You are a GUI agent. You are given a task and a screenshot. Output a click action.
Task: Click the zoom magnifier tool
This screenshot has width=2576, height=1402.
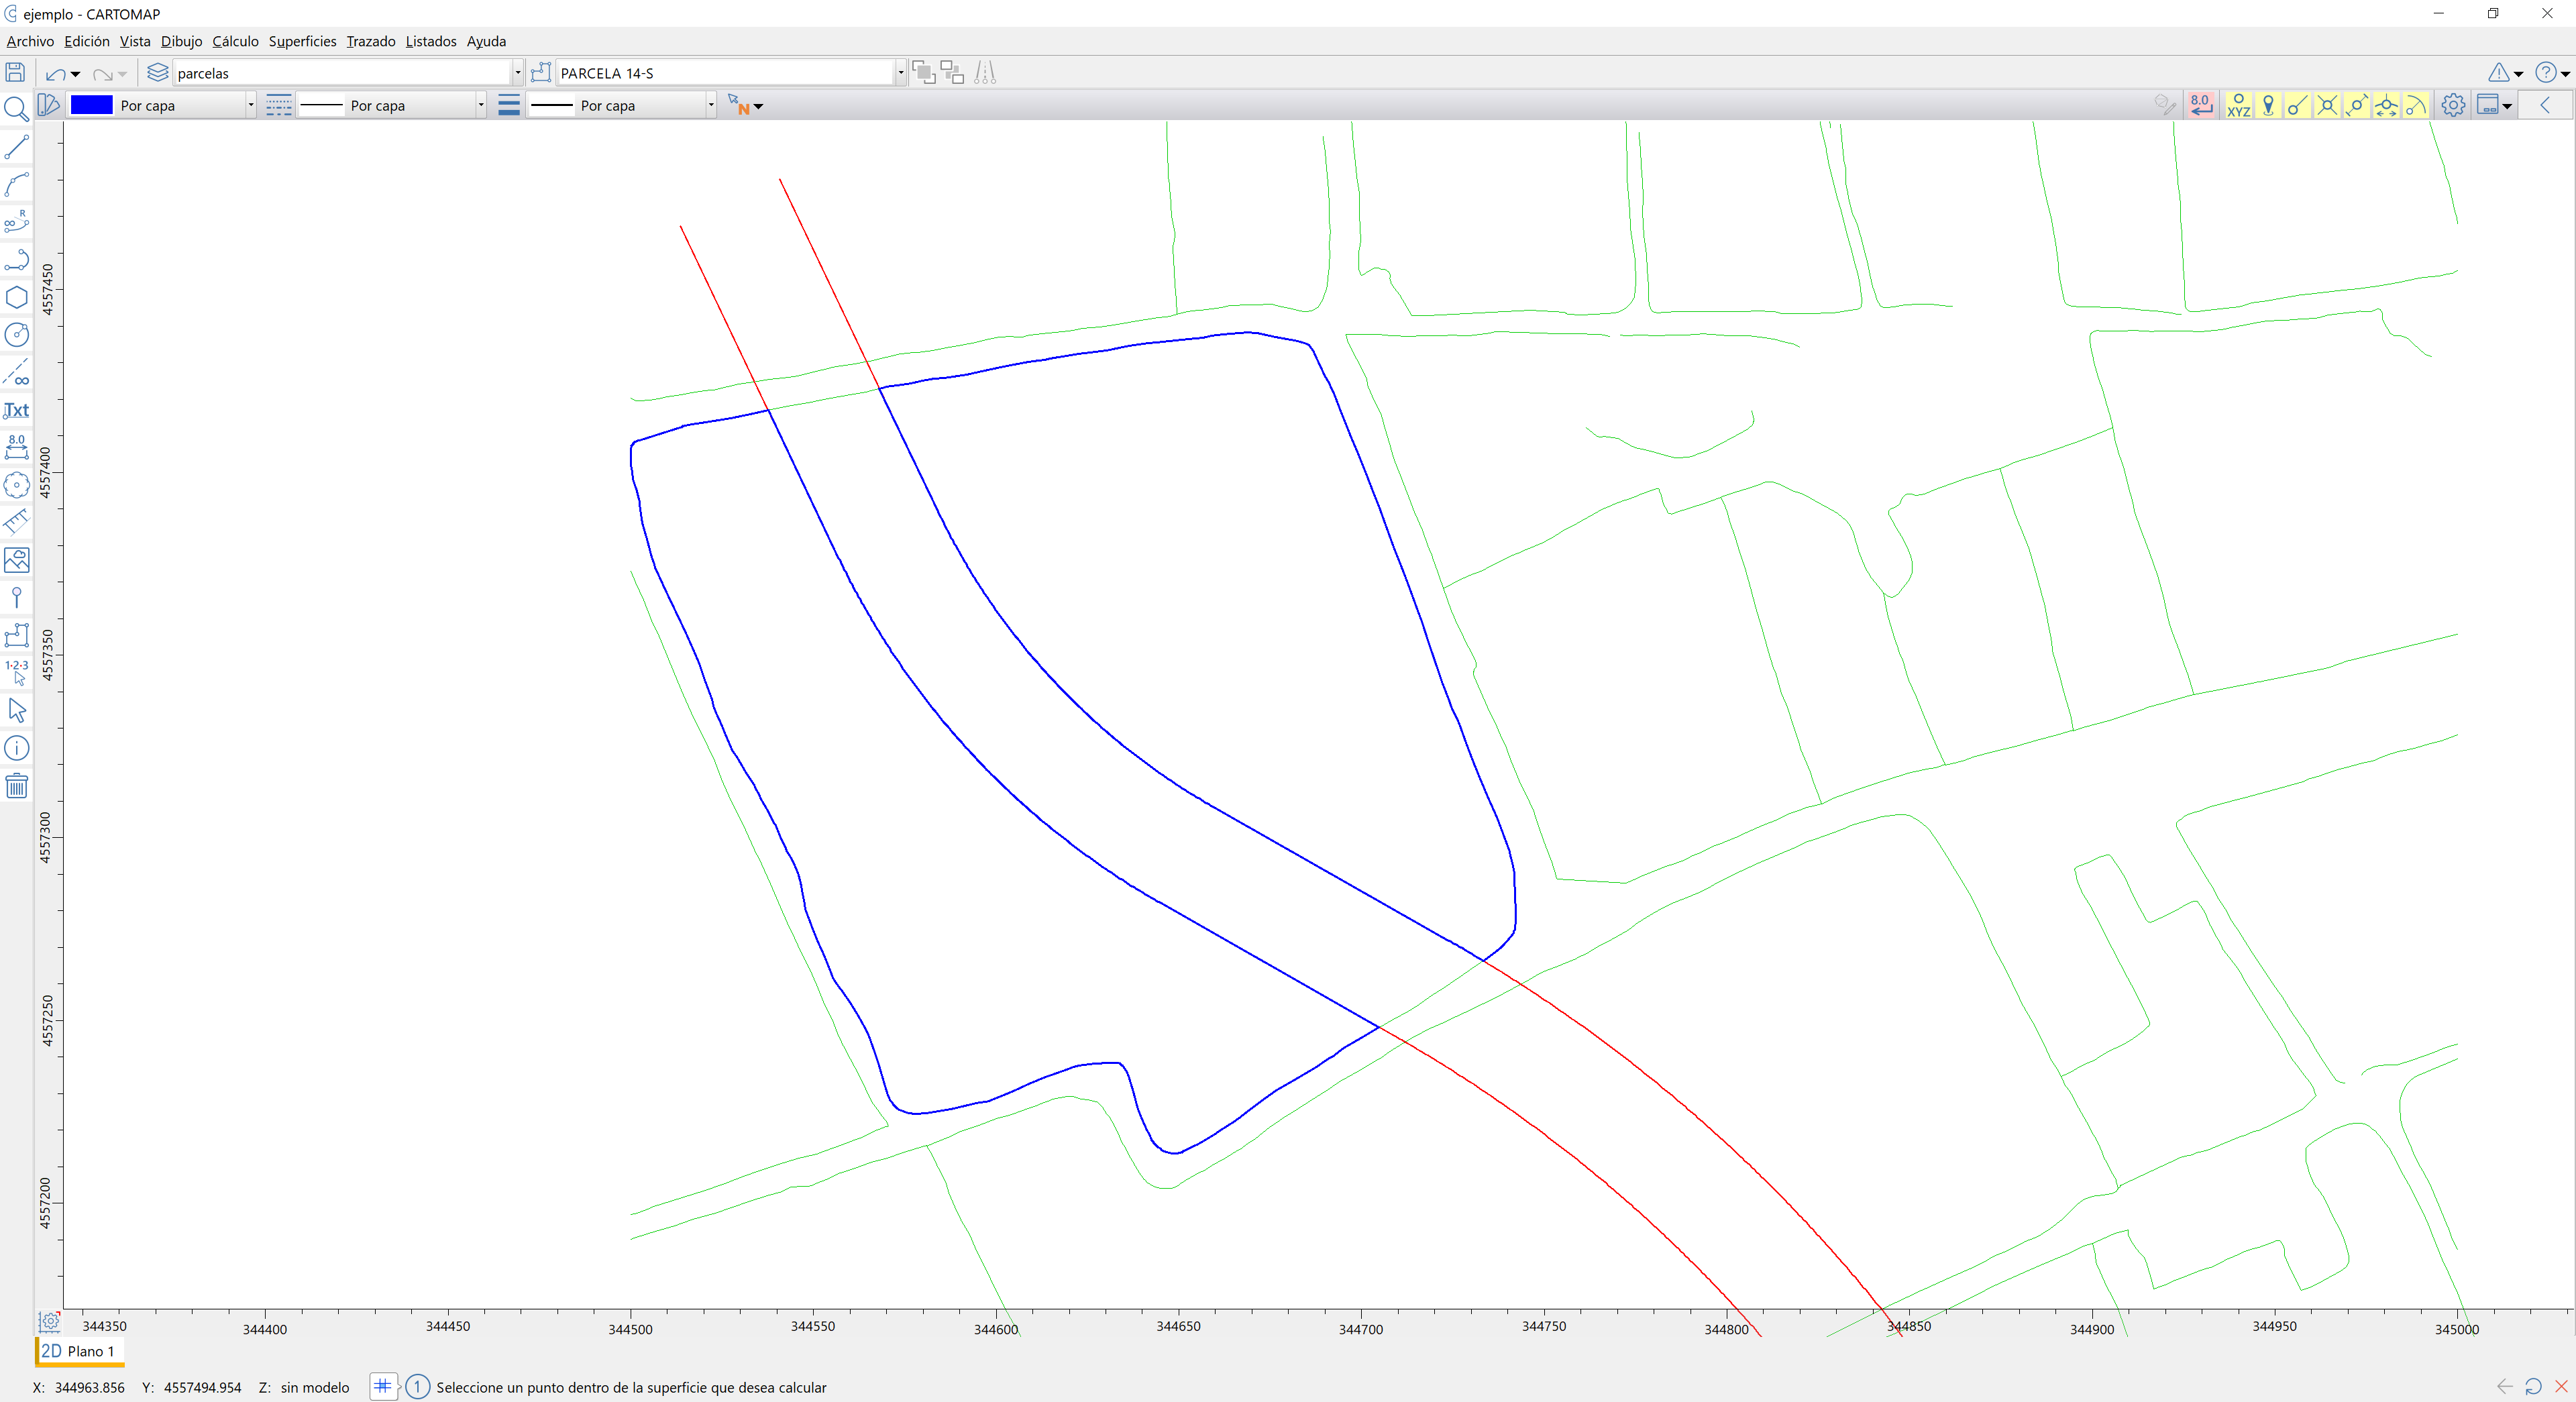(x=16, y=109)
